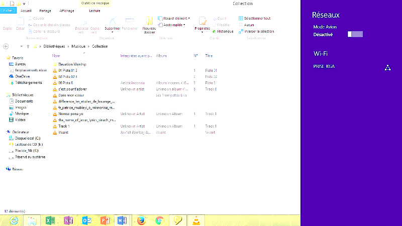Screen dimensions: 402x226
Task: Toggle Mode Avion switch
Action: (355, 34)
